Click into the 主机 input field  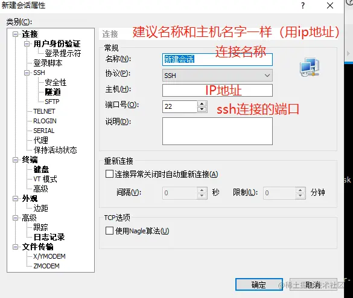click(217, 90)
